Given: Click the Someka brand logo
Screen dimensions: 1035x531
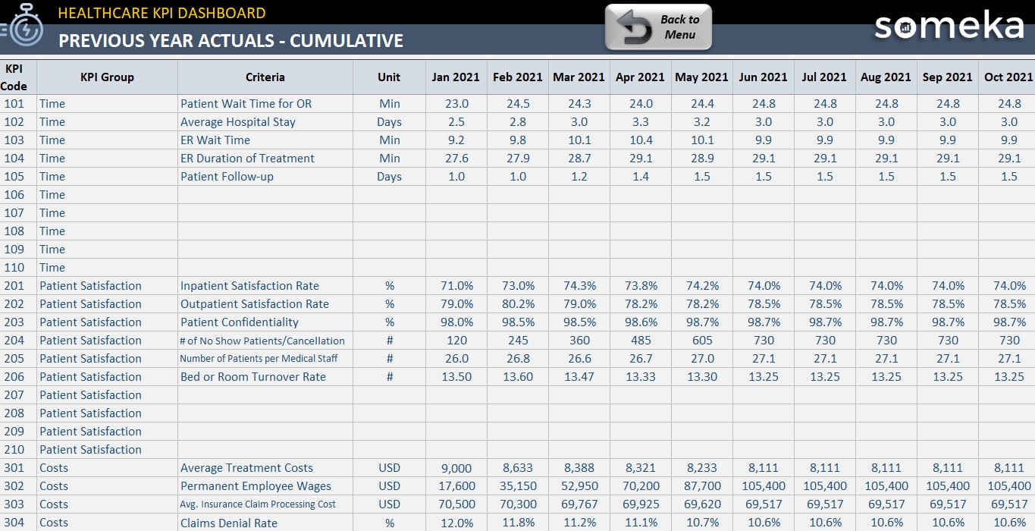Looking at the screenshot, I should click(x=949, y=26).
